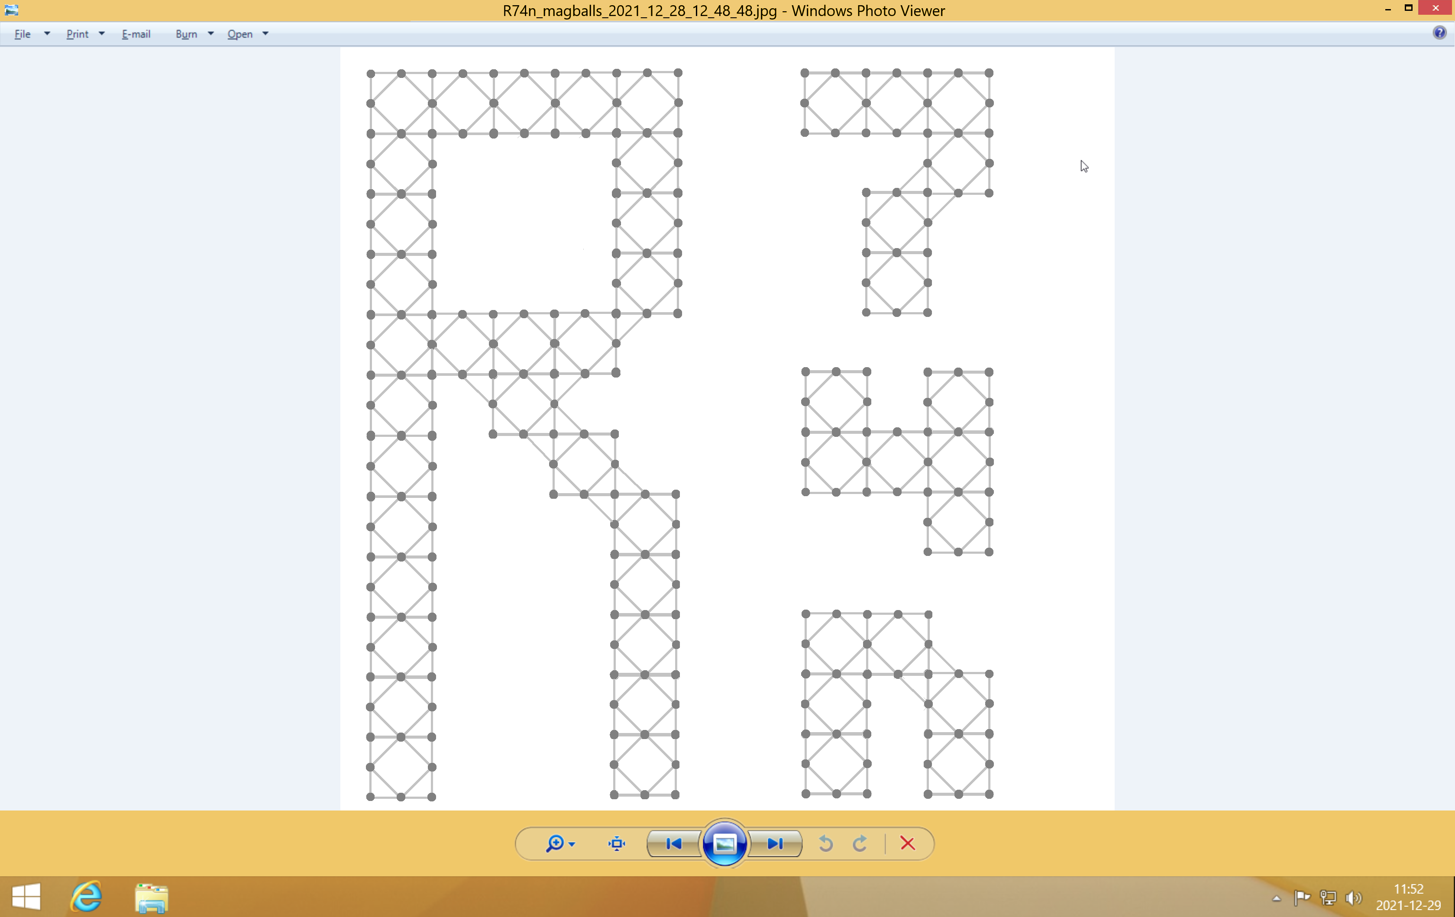This screenshot has height=917, width=1455.
Task: Start the slide show
Action: coord(724,843)
